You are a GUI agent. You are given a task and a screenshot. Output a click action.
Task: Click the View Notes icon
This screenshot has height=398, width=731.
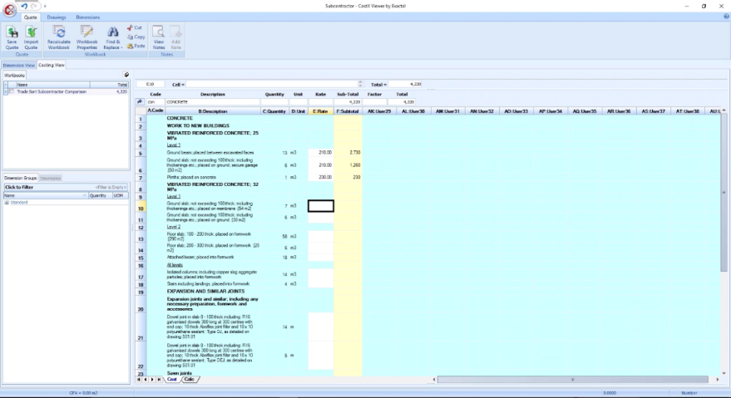(x=159, y=32)
